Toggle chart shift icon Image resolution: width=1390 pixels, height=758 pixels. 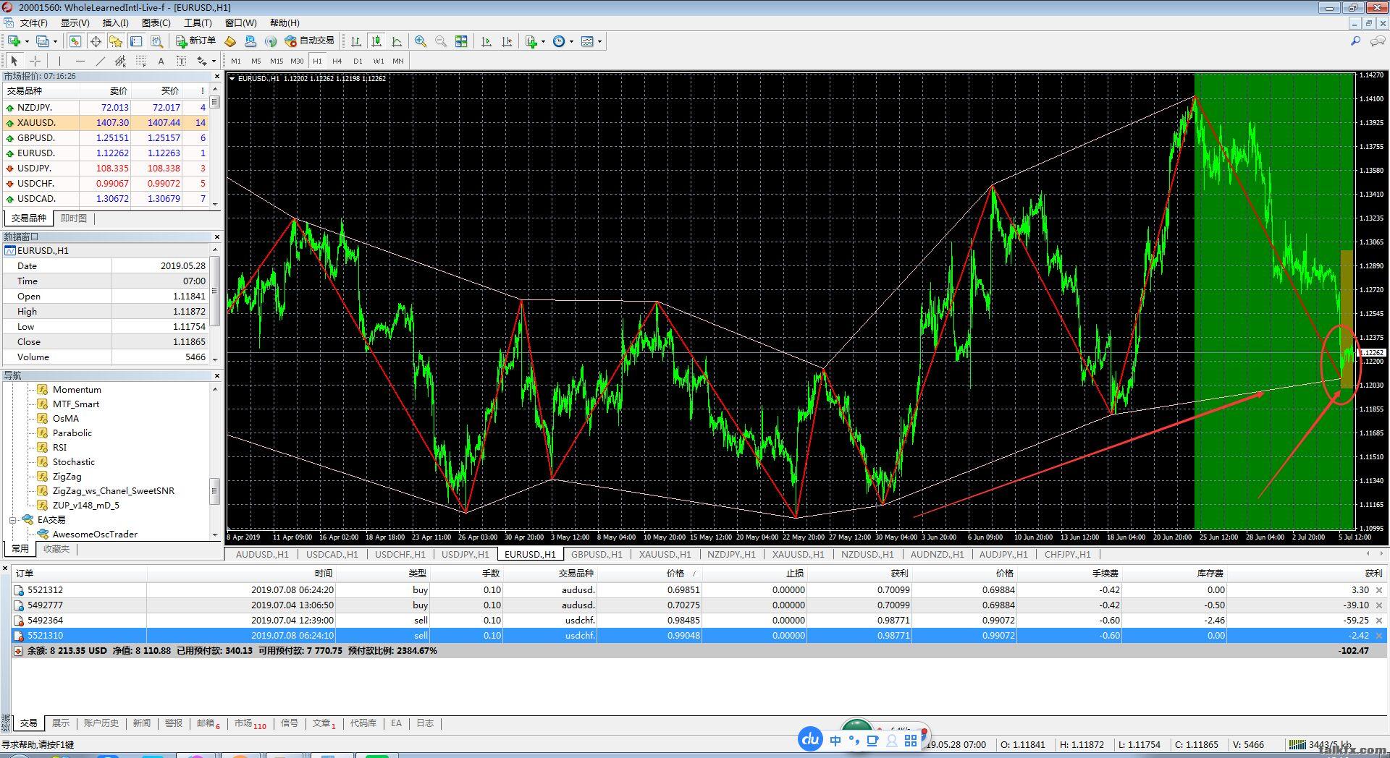point(507,41)
